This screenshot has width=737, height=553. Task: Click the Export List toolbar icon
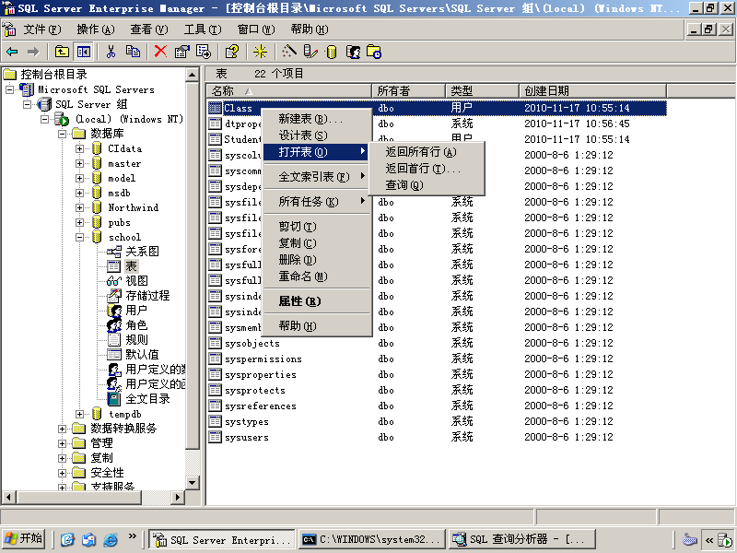tap(204, 52)
